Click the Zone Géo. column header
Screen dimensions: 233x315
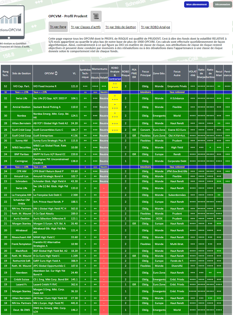159,73
